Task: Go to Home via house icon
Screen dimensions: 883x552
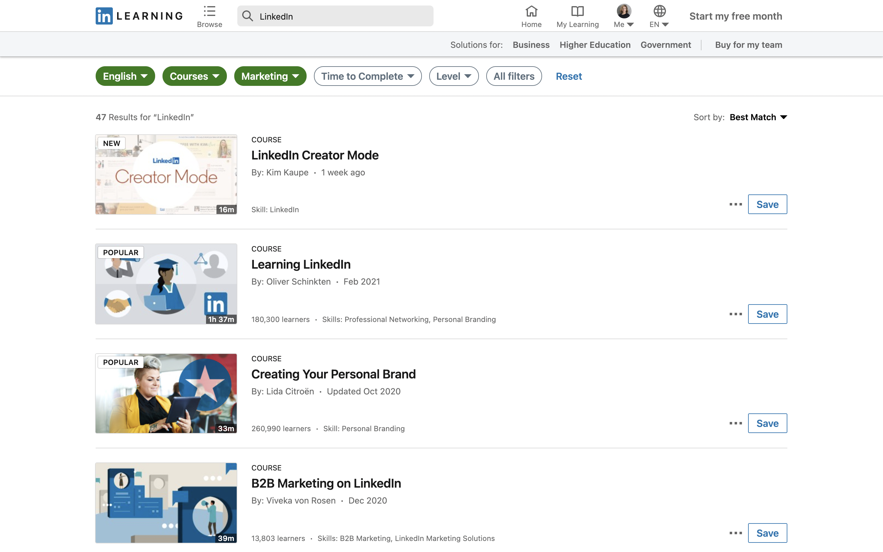Action: [531, 11]
